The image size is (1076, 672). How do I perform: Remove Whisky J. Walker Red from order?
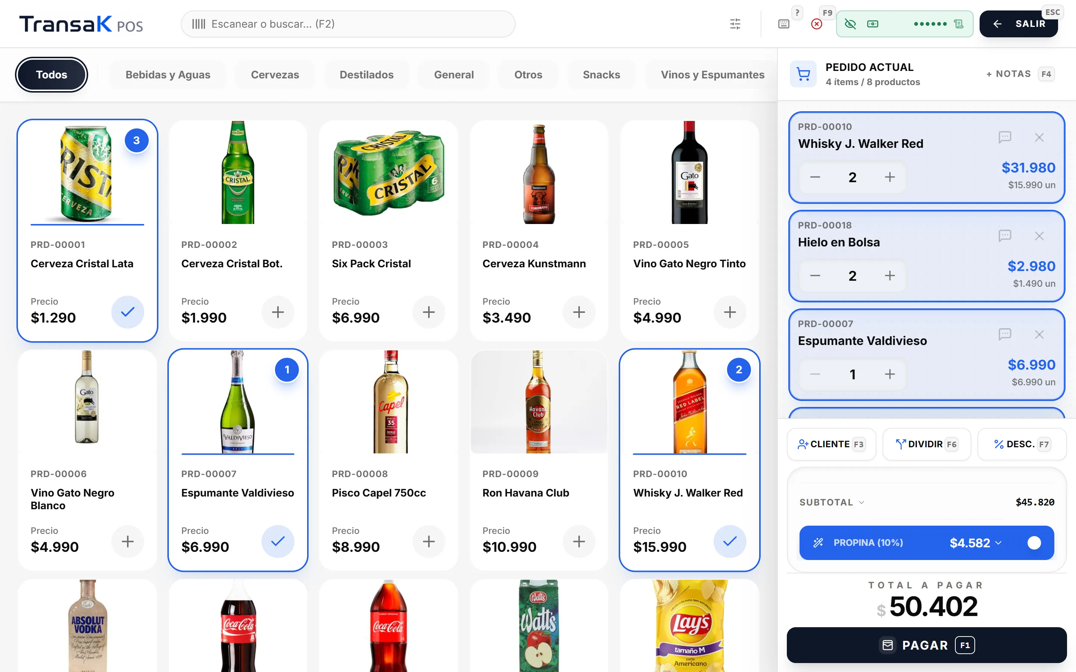[x=1039, y=137]
